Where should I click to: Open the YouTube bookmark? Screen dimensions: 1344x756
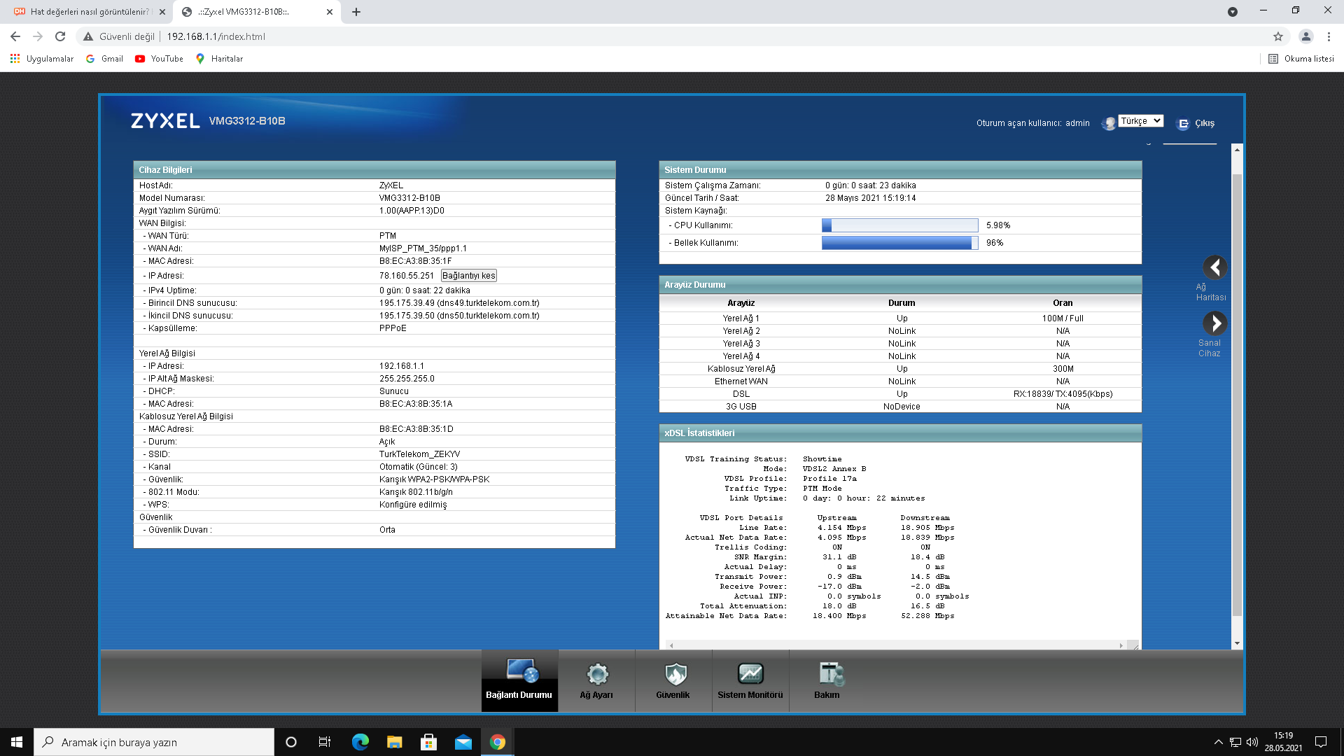click(x=159, y=59)
